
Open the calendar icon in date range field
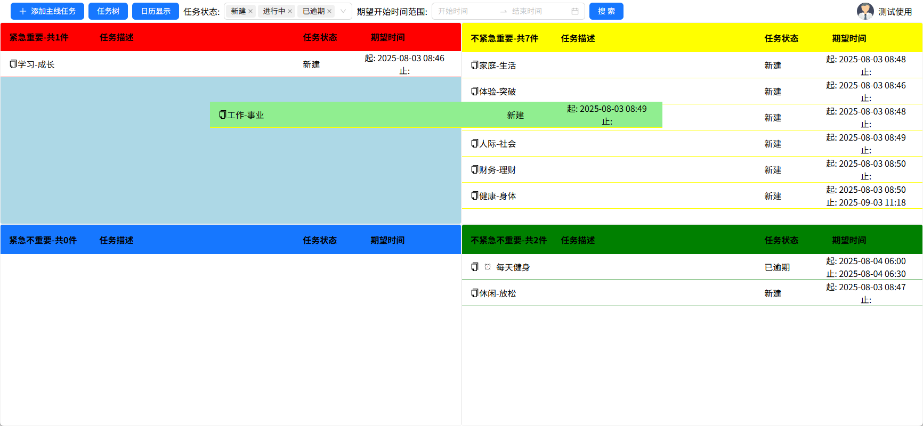(575, 11)
